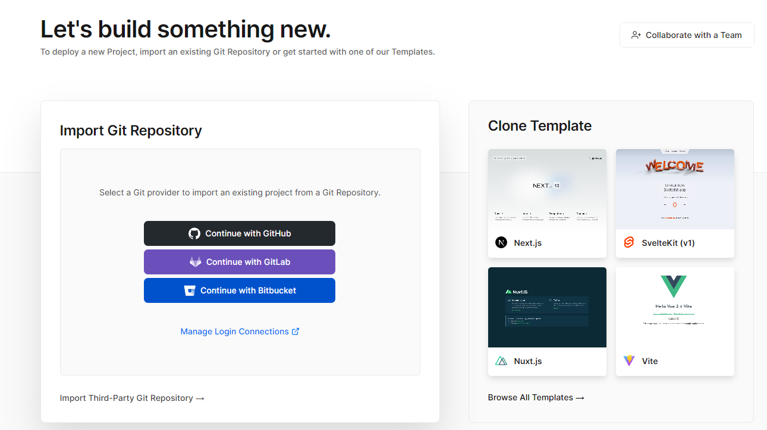Choose the Vite Vue preview thumbnail
Screen dimensions: 767x430
tap(675, 307)
